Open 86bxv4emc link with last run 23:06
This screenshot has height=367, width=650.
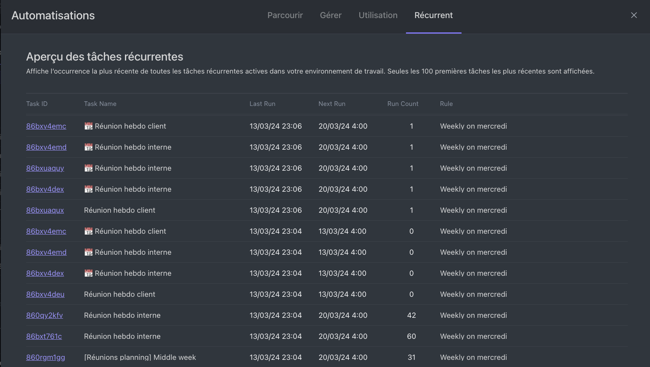pyautogui.click(x=46, y=126)
